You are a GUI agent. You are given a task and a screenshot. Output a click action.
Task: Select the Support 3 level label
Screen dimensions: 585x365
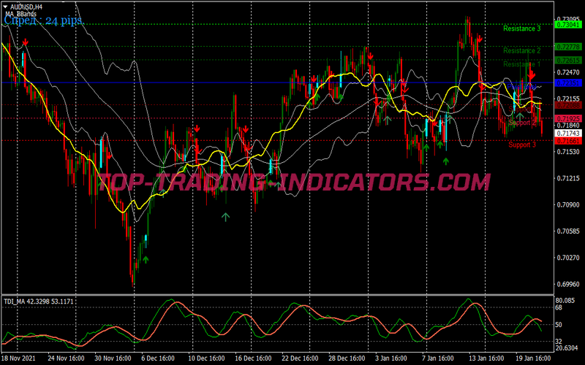pos(522,145)
